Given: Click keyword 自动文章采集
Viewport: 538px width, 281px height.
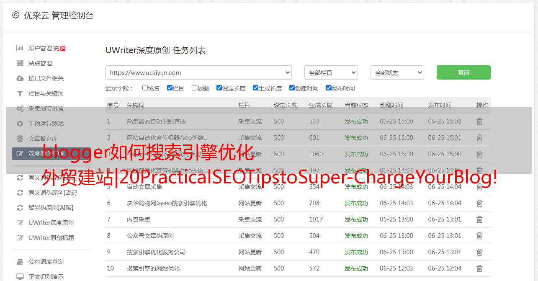Looking at the screenshot, I should (x=144, y=187).
